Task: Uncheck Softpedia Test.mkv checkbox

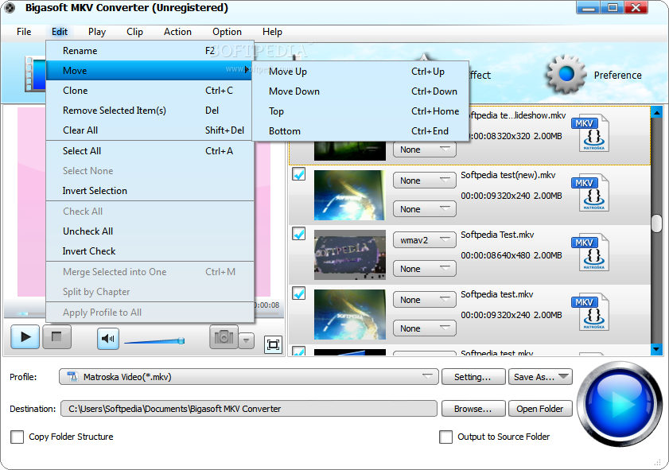Action: 298,234
